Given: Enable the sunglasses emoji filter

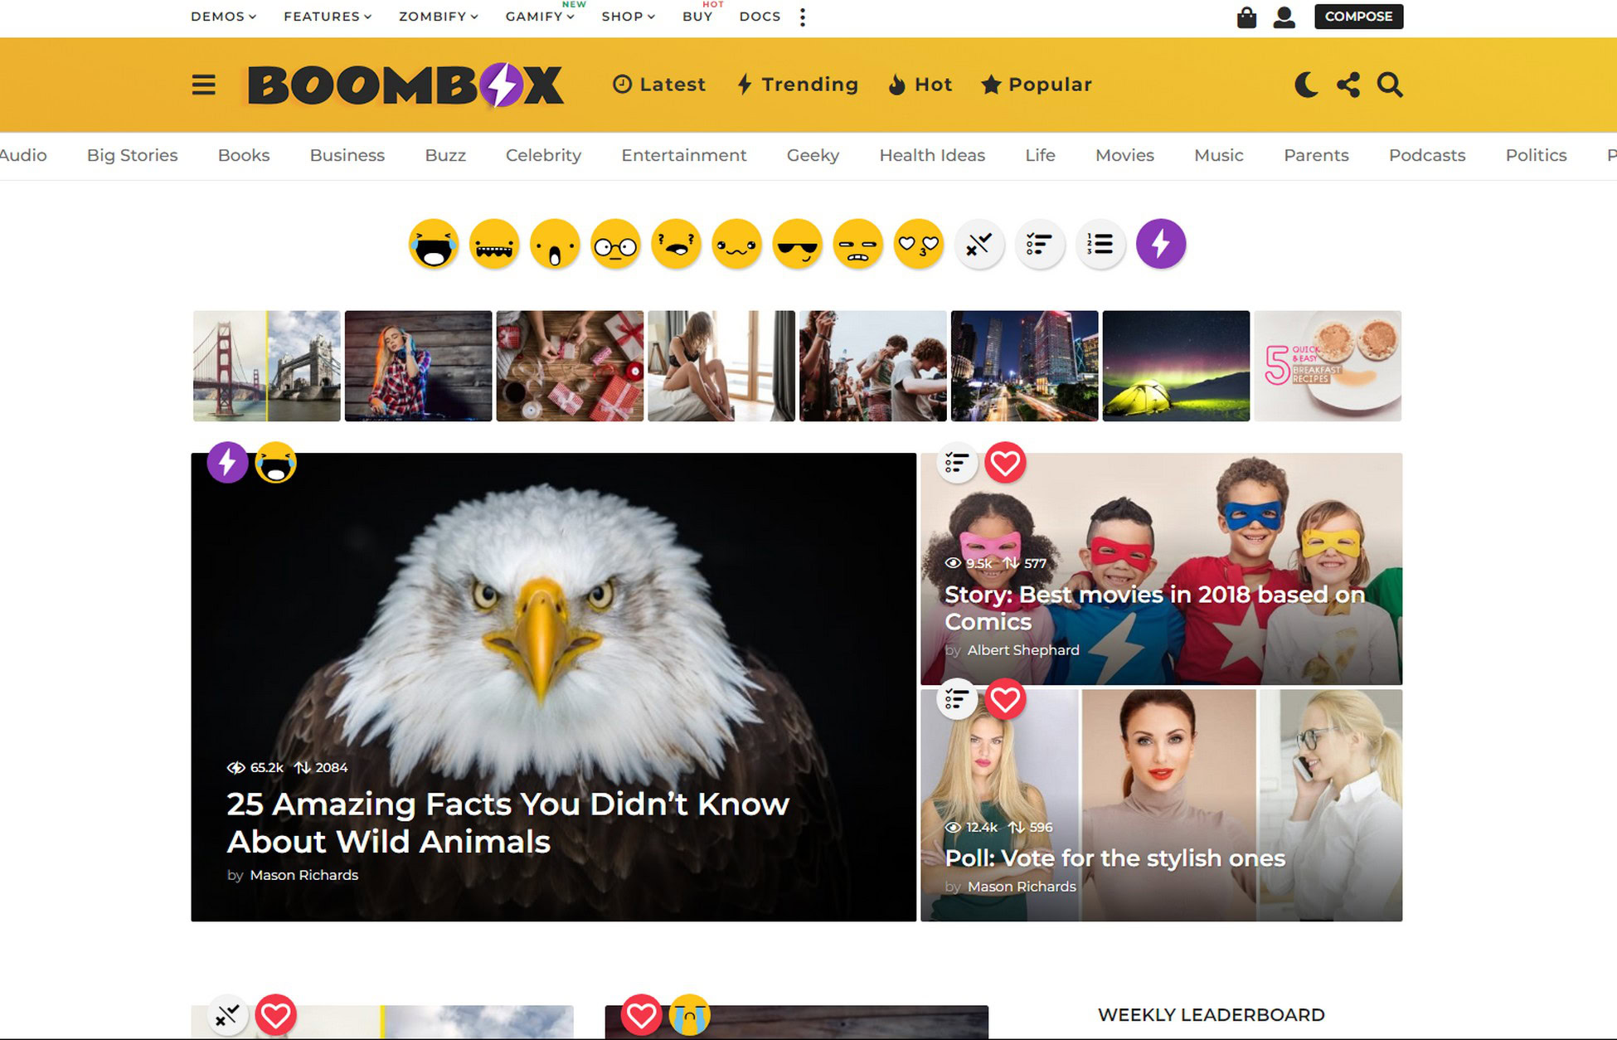Looking at the screenshot, I should point(797,243).
